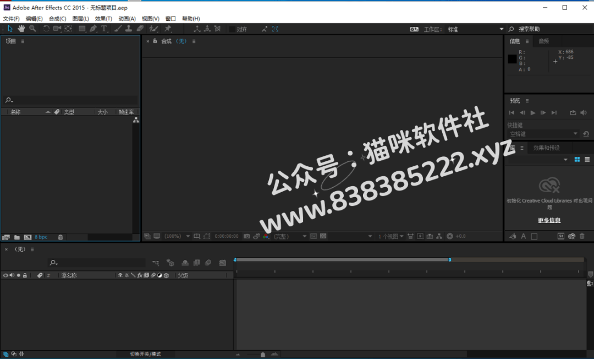Create a new folder in Project panel
This screenshot has height=359, width=594.
click(x=17, y=237)
